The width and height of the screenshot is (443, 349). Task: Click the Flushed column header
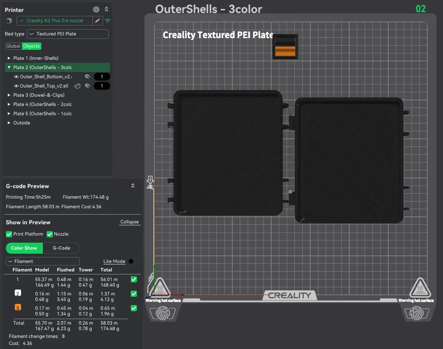pos(65,270)
